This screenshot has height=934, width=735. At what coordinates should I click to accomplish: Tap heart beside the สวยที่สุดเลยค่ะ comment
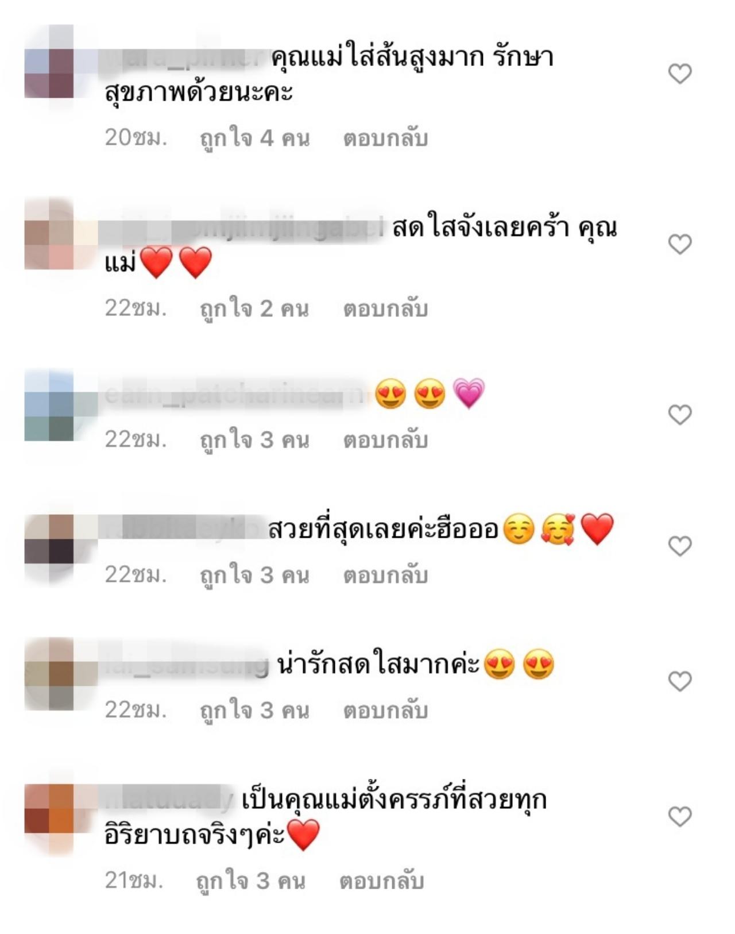click(680, 546)
